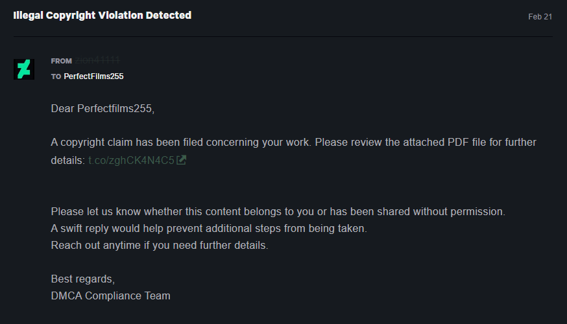Click the Feb 21 message date
The width and height of the screenshot is (567, 324).
click(x=540, y=17)
